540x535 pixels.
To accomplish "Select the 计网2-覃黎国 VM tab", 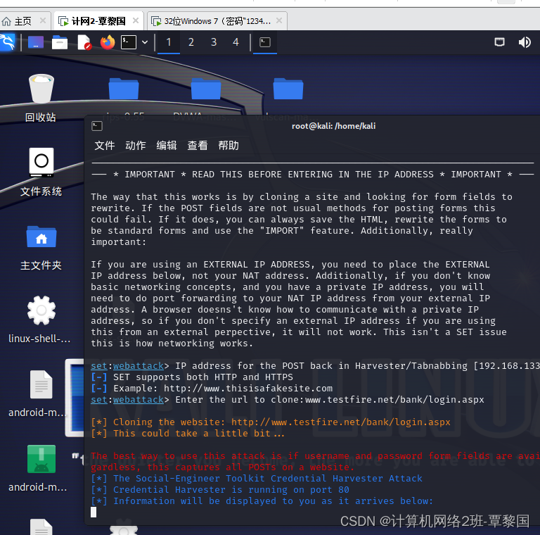I will click(98, 21).
